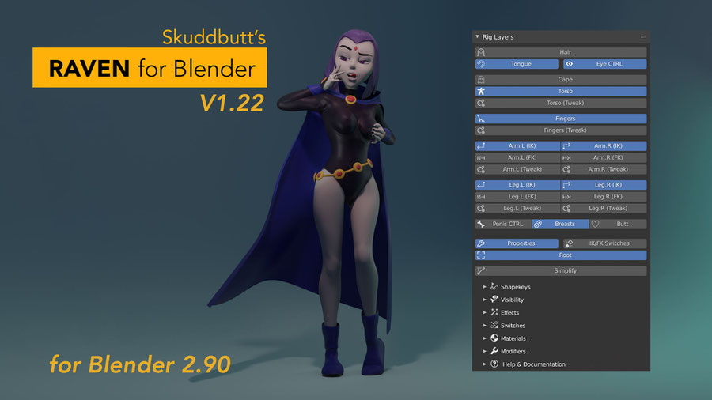Click the Materials sphere icon

(494, 338)
